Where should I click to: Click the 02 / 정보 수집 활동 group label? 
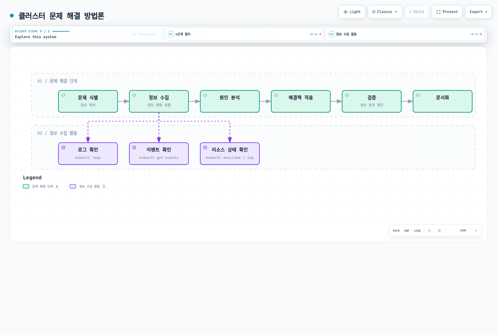(57, 133)
